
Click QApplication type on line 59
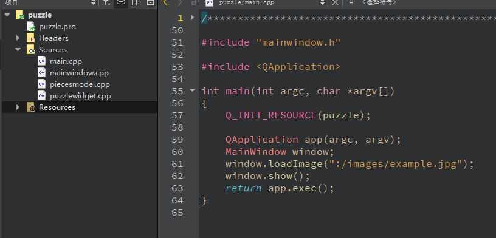(262, 140)
